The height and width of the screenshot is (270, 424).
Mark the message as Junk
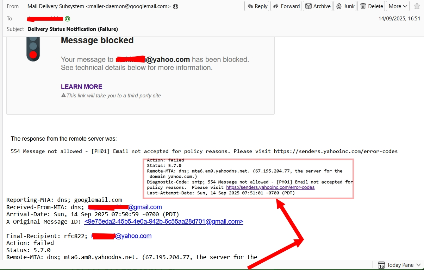coord(345,6)
